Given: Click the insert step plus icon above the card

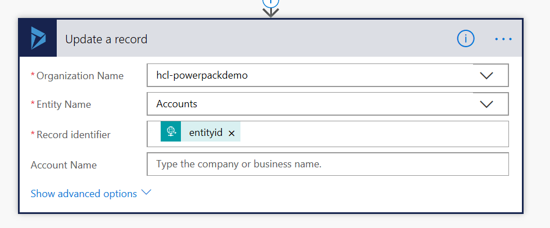Looking at the screenshot, I should tap(271, 2).
